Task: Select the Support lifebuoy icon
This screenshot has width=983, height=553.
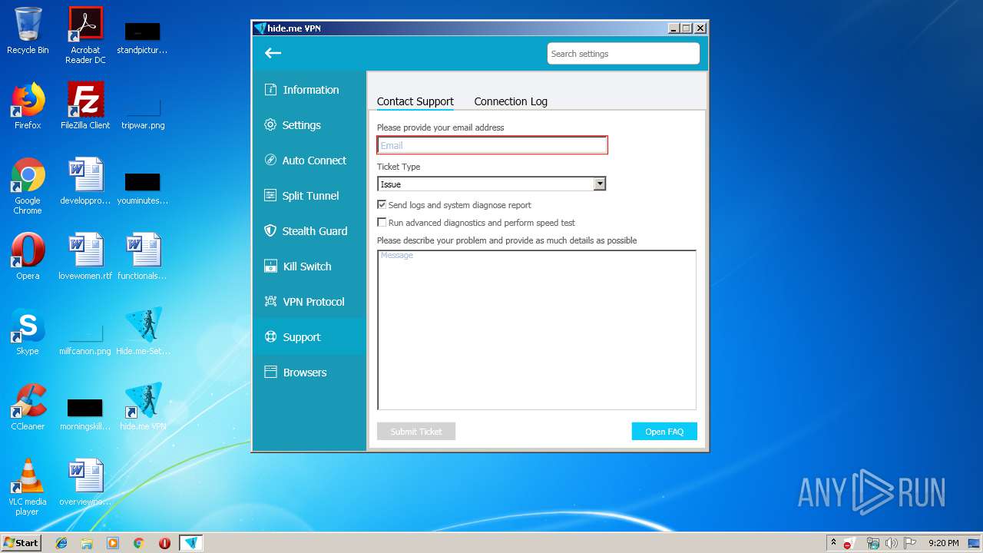Action: (x=270, y=337)
